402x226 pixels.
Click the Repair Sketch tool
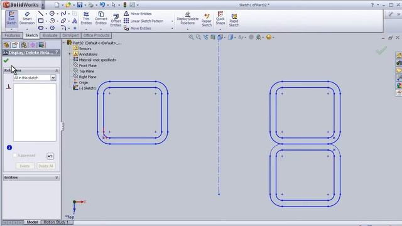tap(207, 20)
